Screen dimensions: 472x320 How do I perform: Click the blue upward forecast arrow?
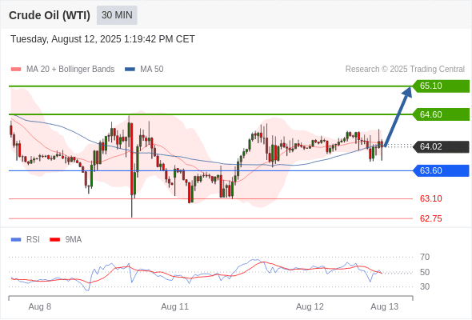click(x=398, y=117)
